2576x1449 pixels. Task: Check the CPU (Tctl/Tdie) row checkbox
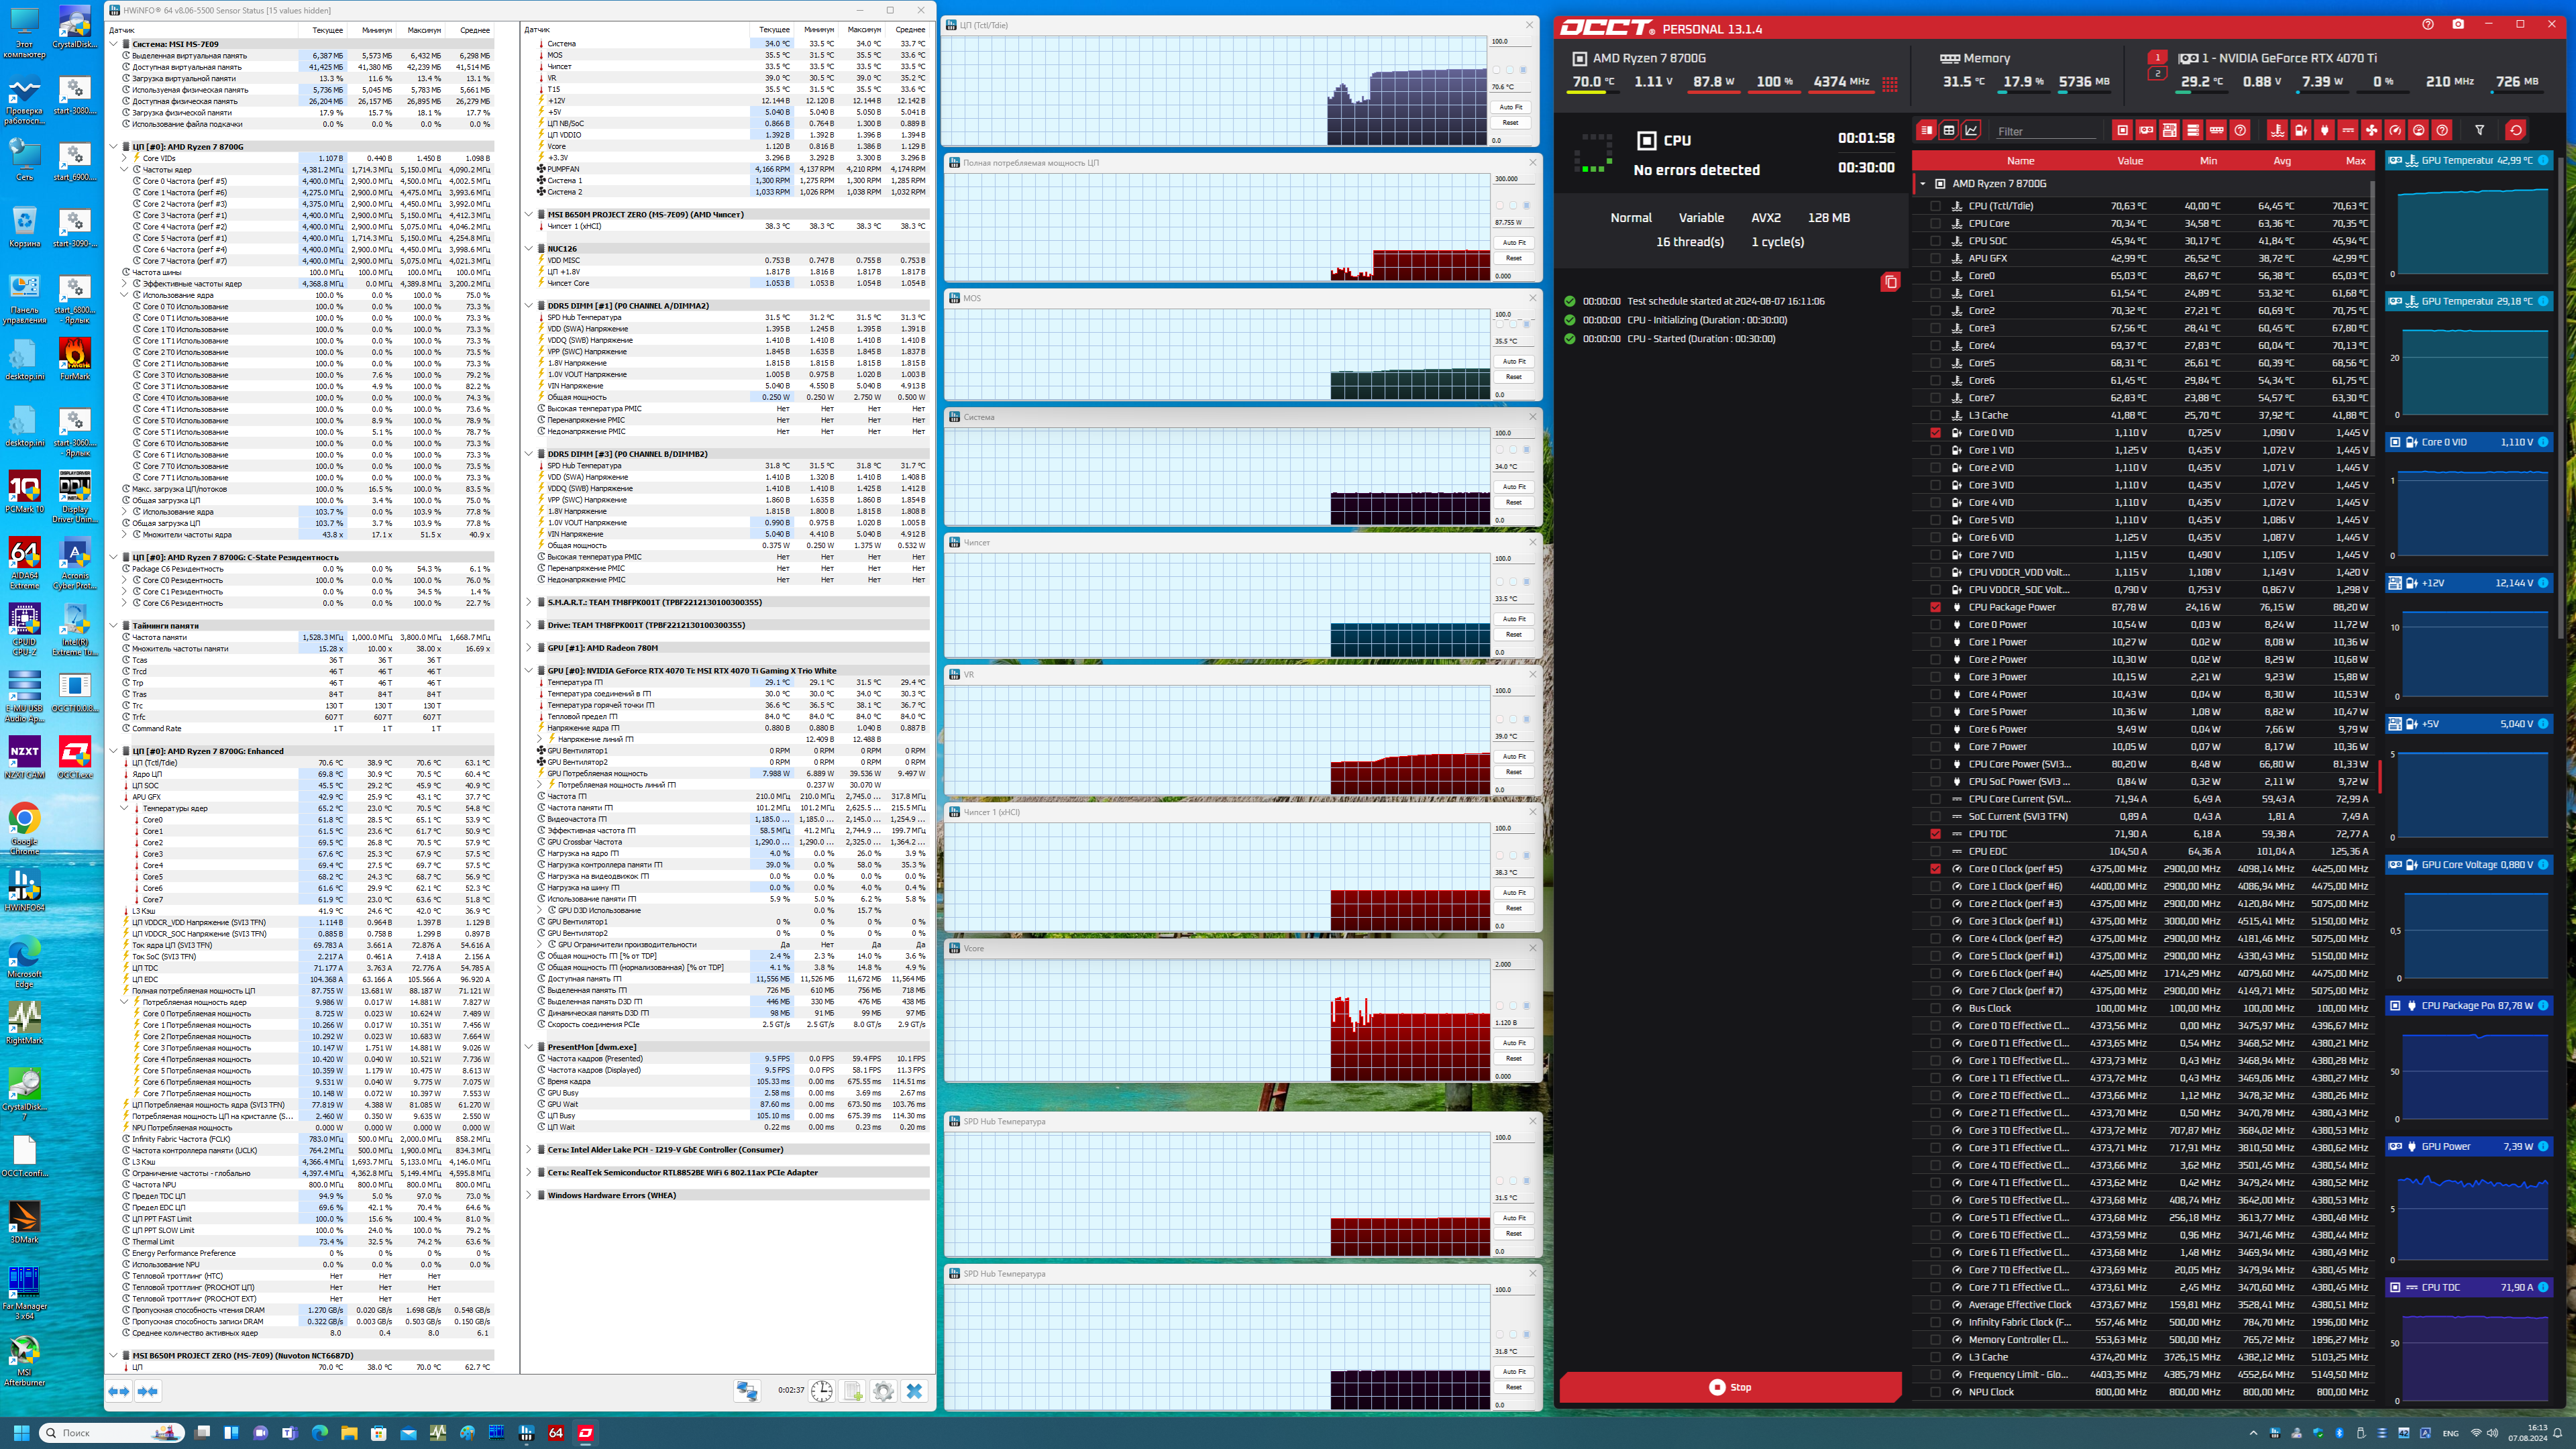[1935, 206]
